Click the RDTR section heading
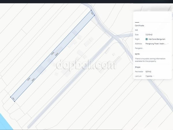Image resolution: width=173 pixels, height=130 pixels. (x=137, y=54)
